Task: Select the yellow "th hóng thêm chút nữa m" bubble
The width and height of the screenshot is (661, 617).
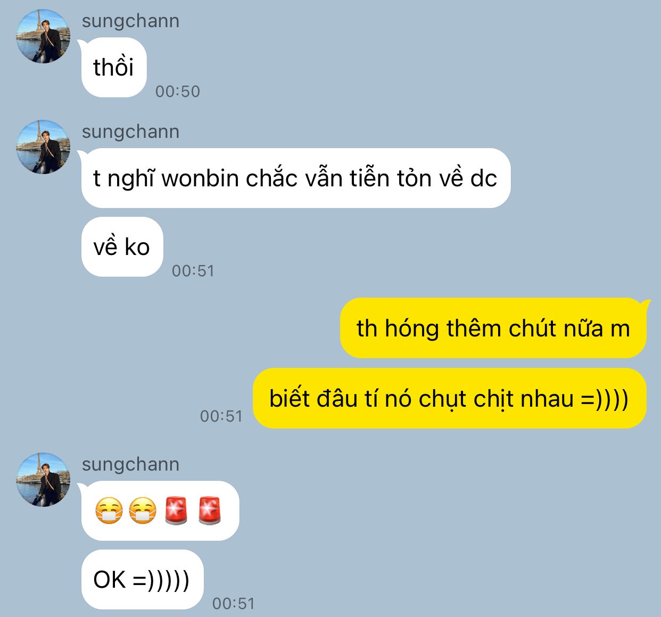Action: pyautogui.click(x=493, y=328)
